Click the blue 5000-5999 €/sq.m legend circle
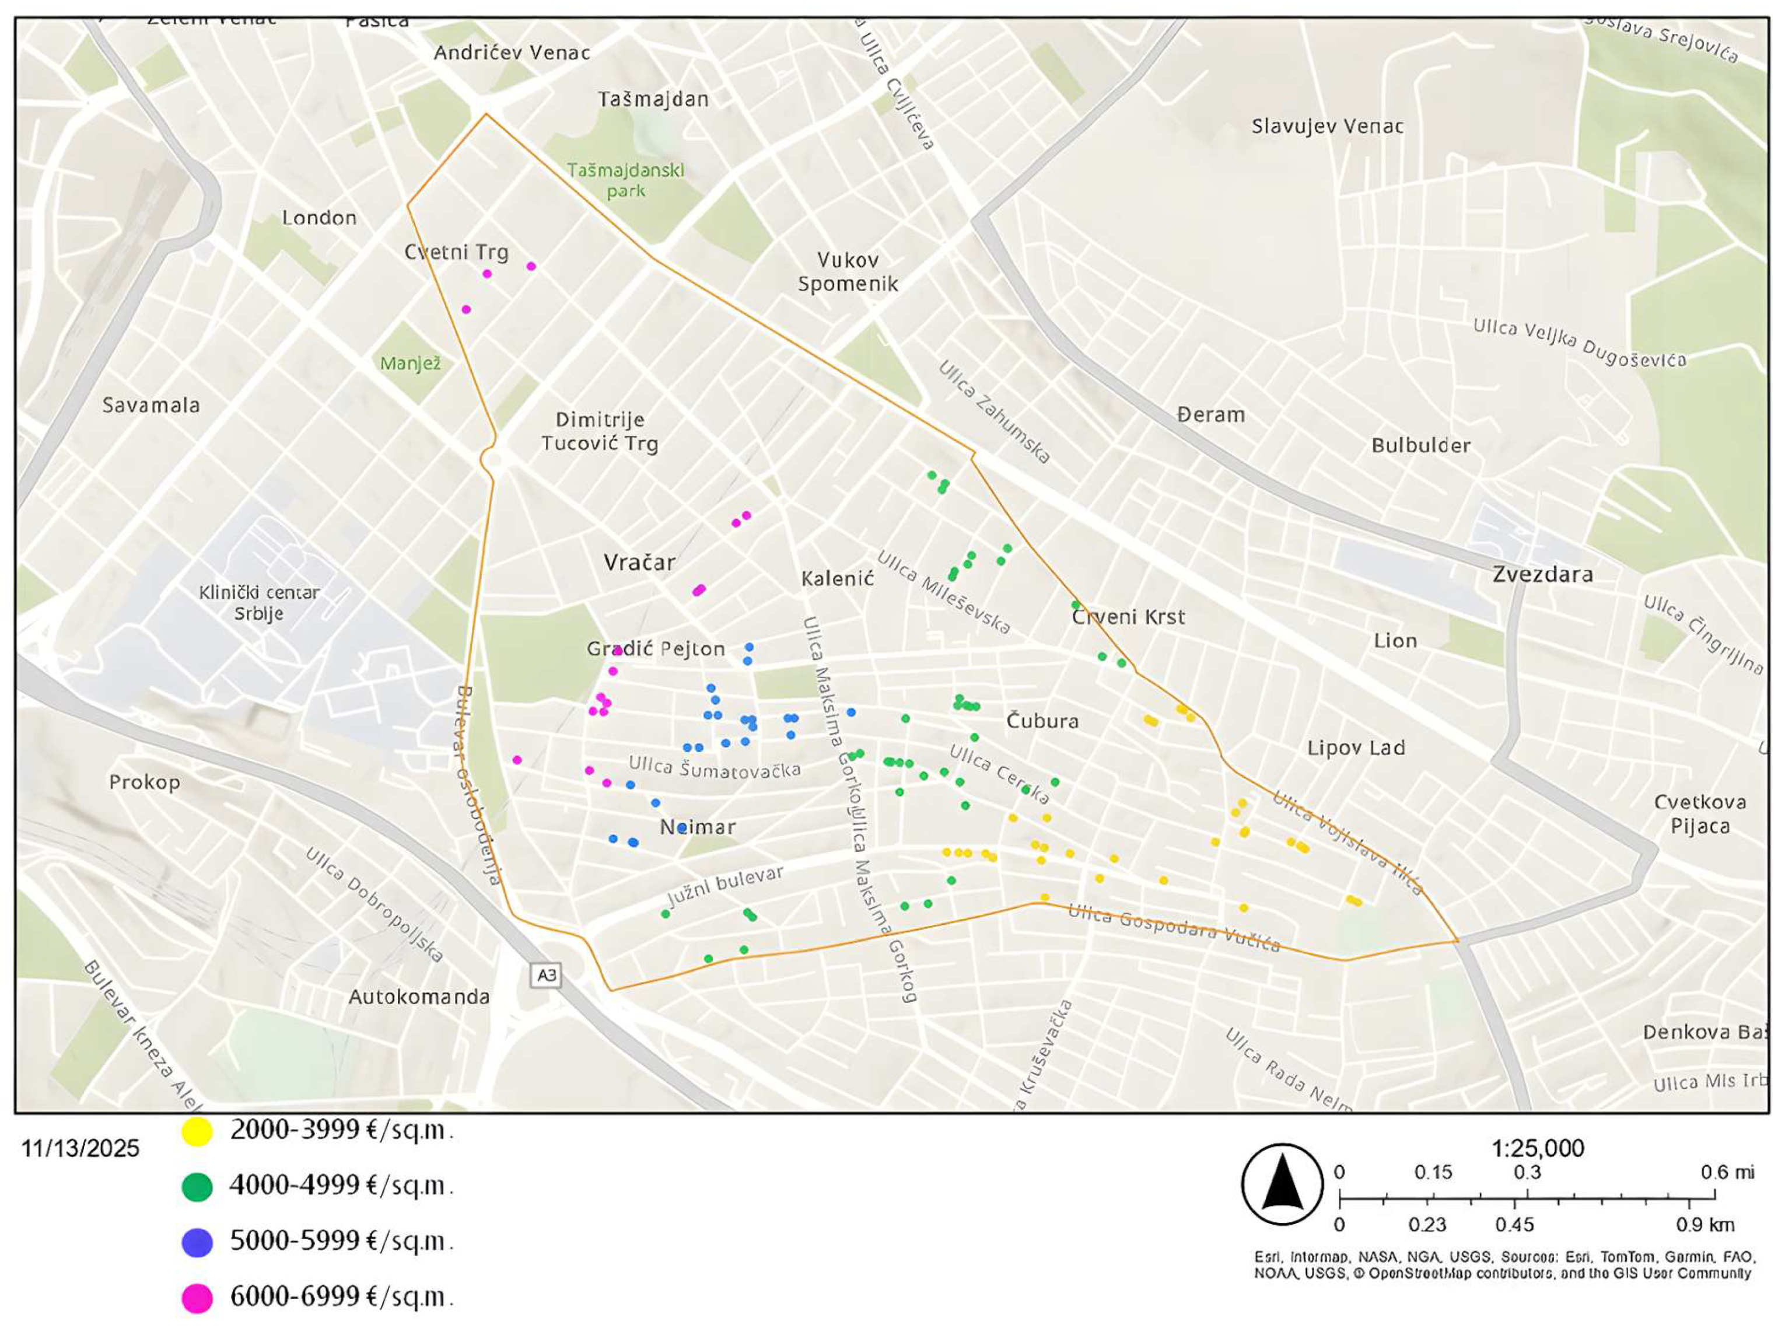Viewport: 1785px width, 1335px height. (198, 1242)
